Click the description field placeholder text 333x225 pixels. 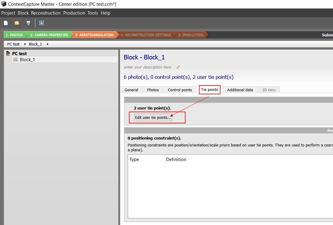147,67
